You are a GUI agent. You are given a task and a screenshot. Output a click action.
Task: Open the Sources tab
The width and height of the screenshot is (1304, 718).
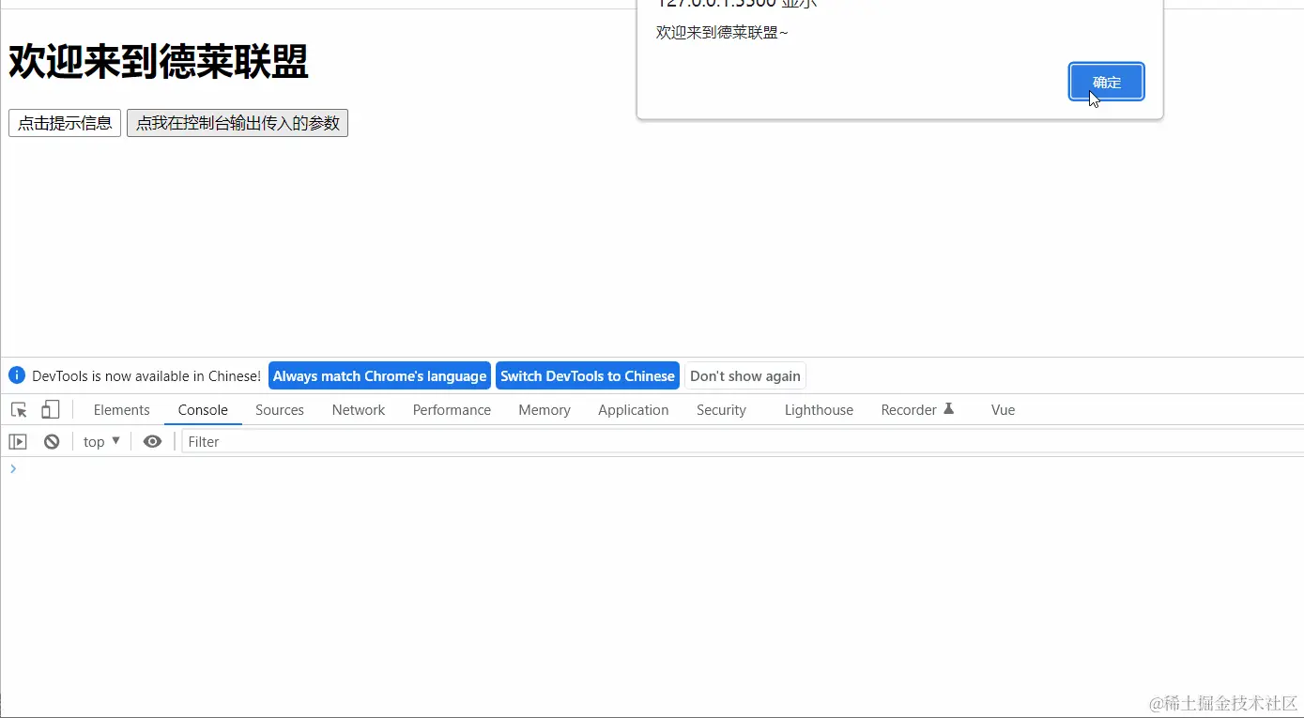[280, 410]
